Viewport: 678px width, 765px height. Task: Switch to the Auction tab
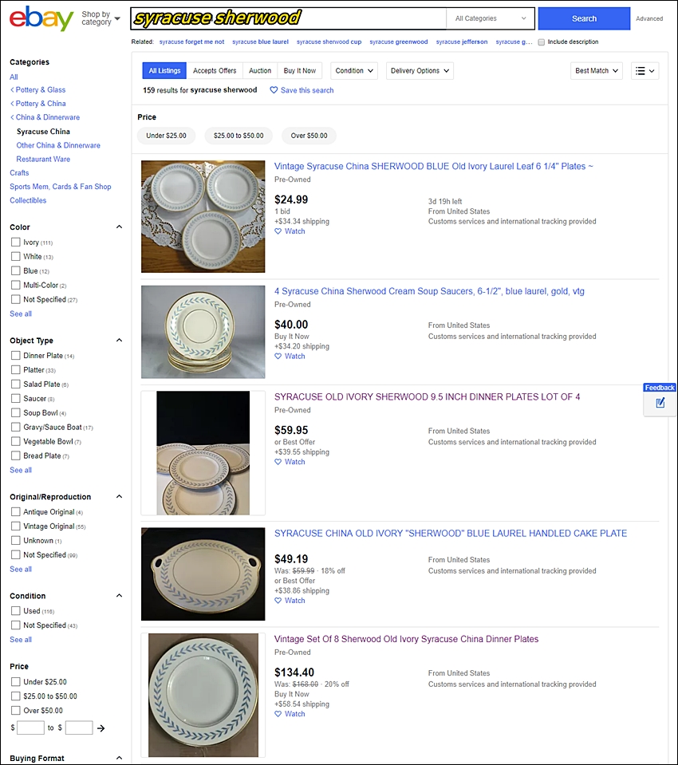tap(260, 71)
